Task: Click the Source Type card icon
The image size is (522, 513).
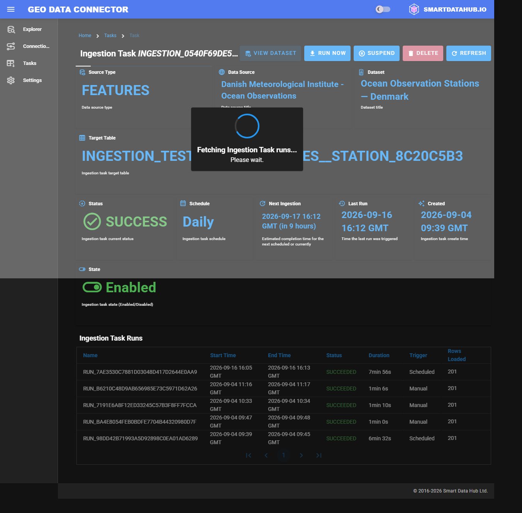Action: pyautogui.click(x=82, y=72)
